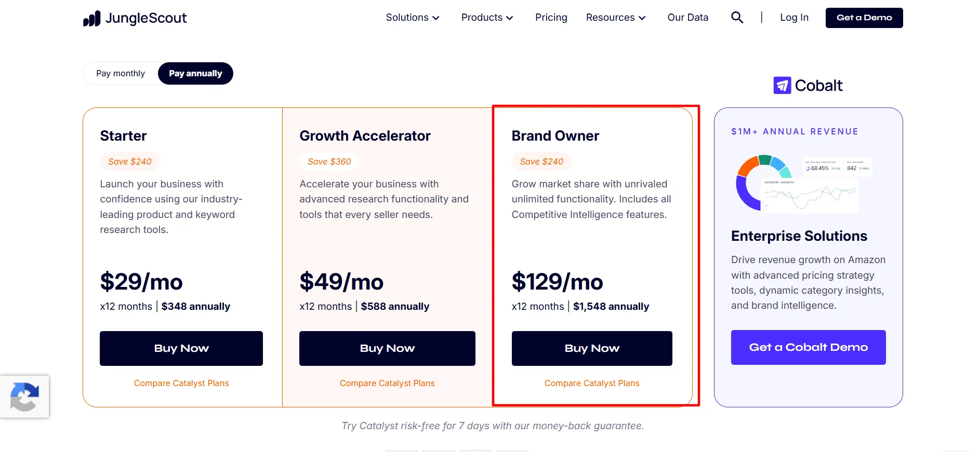Buy the Brand Owner plan now

pos(592,348)
